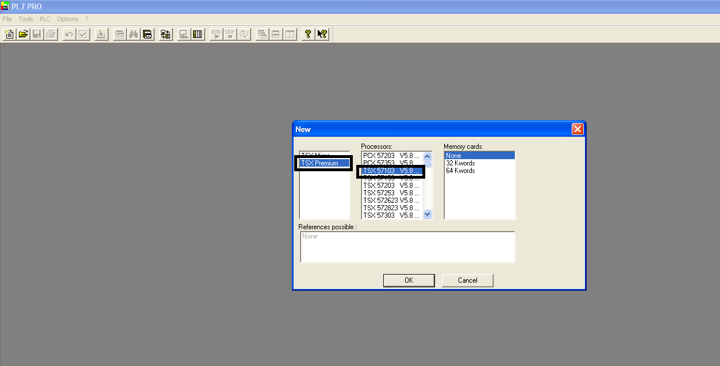Image resolution: width=720 pixels, height=366 pixels.
Task: Select PCX 57203 V5.8 processor
Action: coord(392,156)
